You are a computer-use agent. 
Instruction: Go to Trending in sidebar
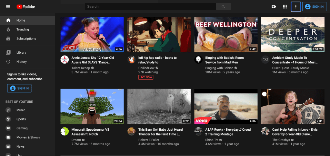23,30
